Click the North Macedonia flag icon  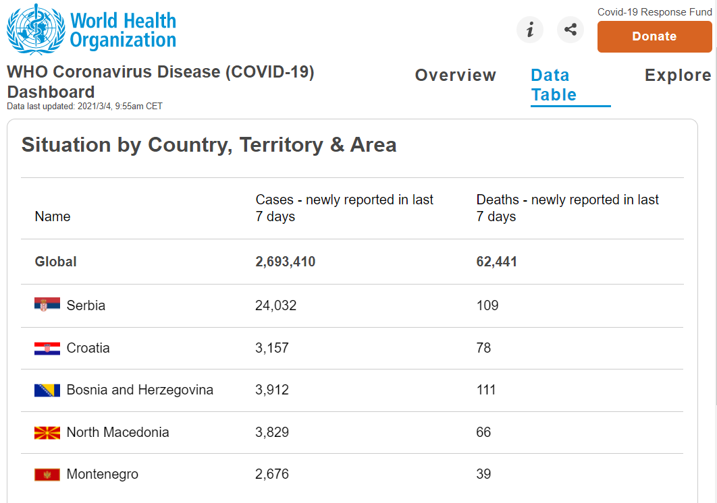pos(47,433)
